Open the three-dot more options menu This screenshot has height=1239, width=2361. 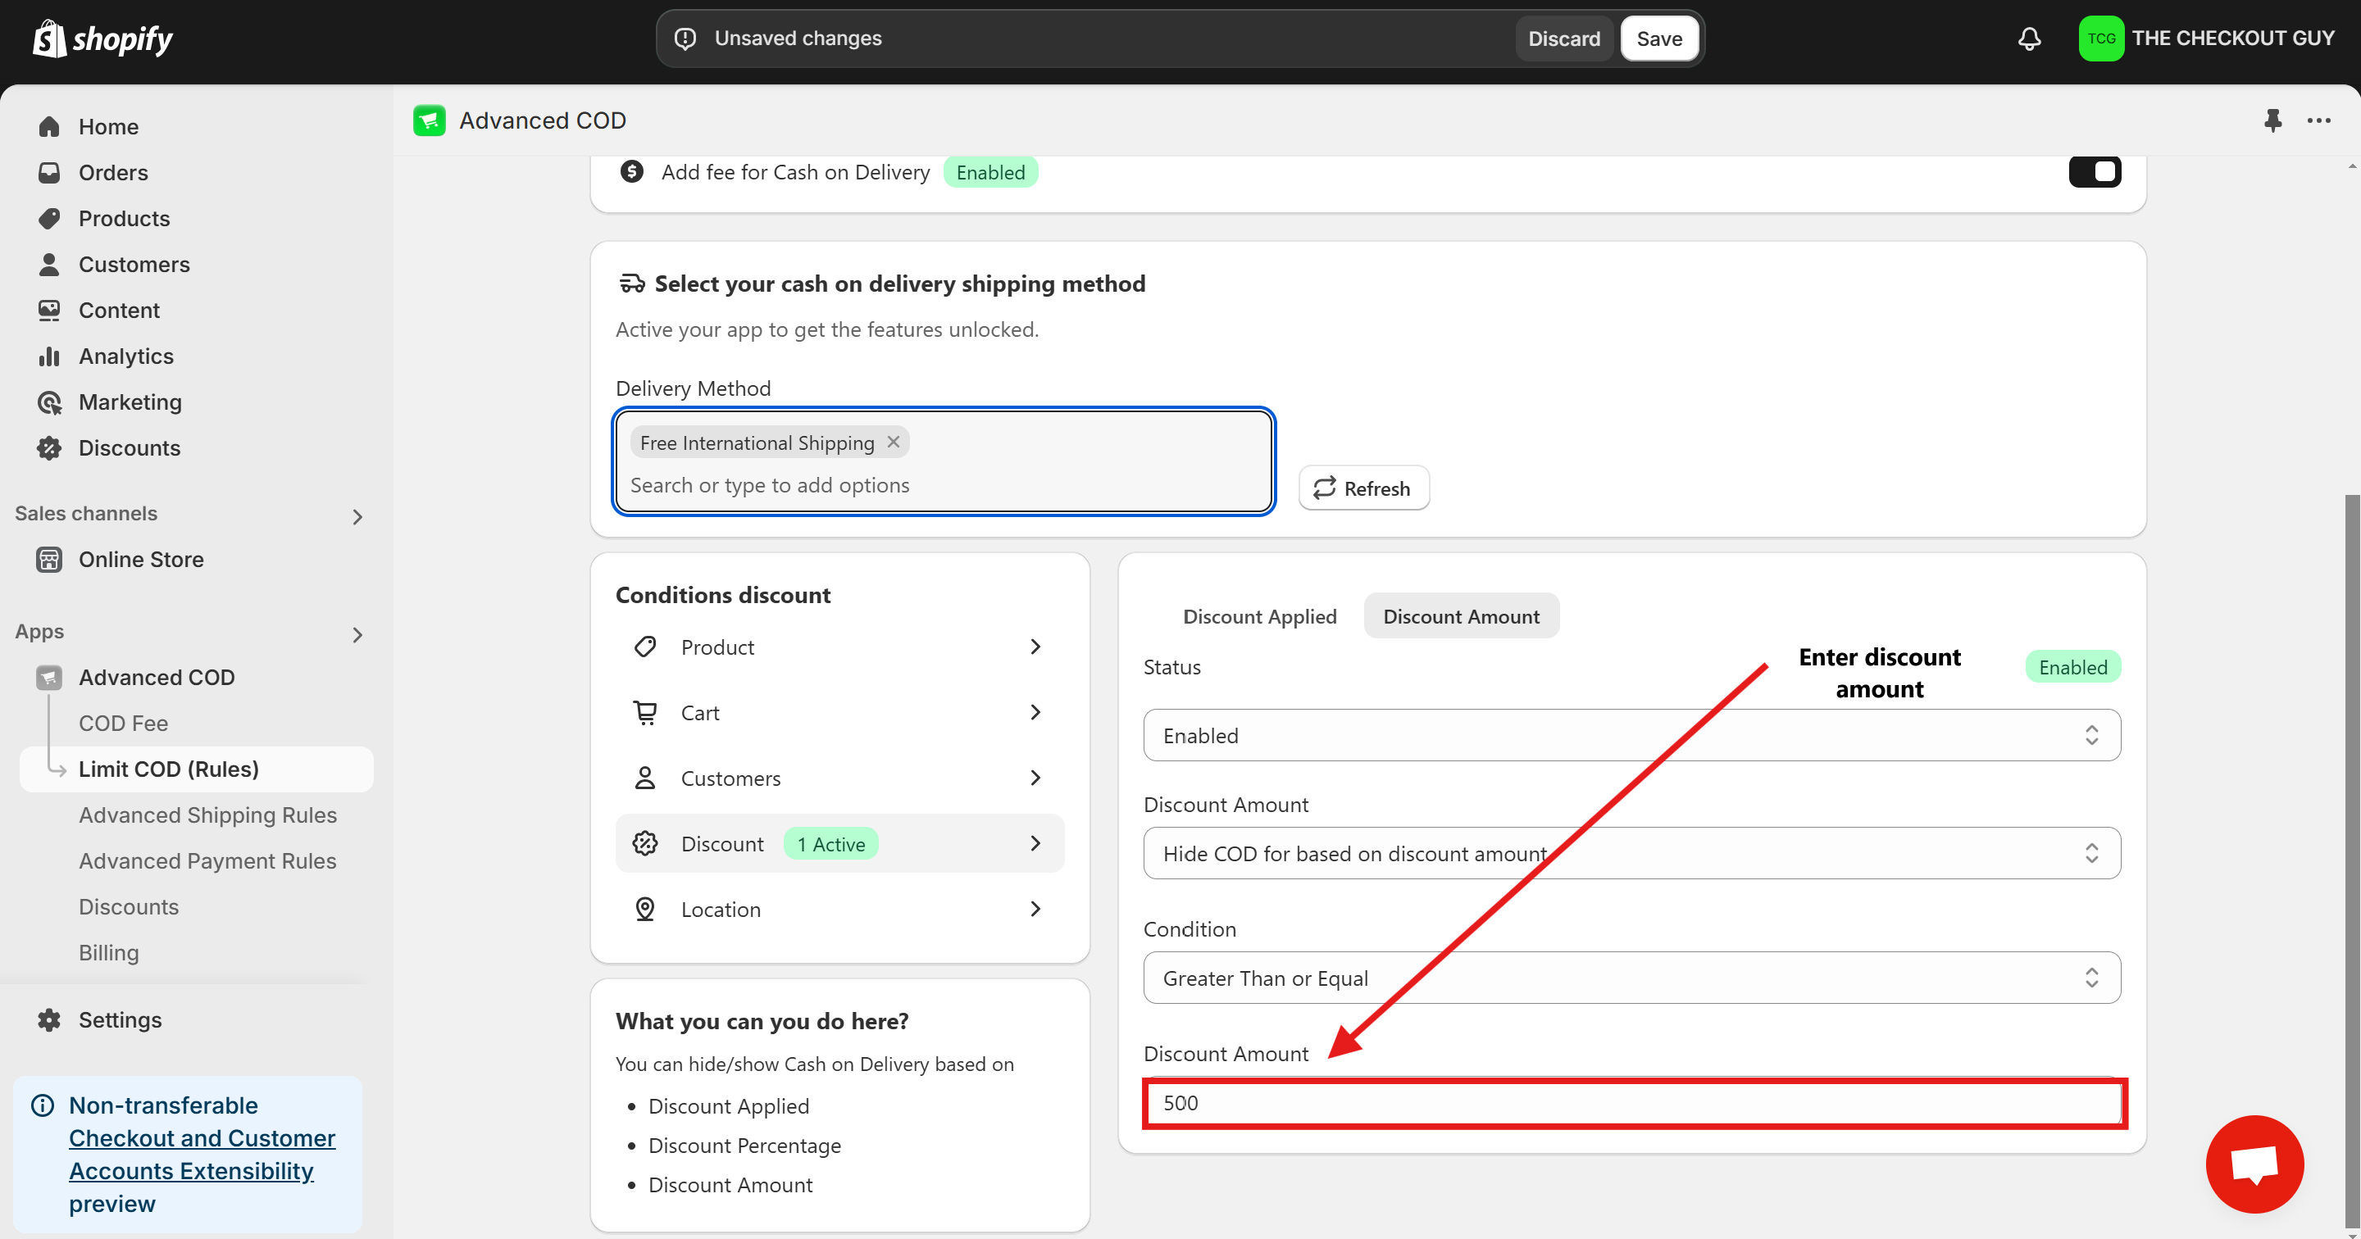[x=2318, y=120]
